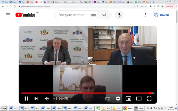Toggle subtitles on the video player

coord(108,98)
